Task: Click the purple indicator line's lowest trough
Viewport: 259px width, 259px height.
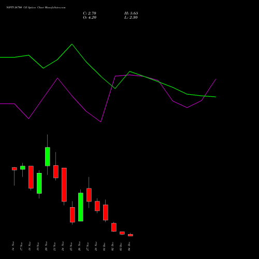Action: click(x=101, y=122)
